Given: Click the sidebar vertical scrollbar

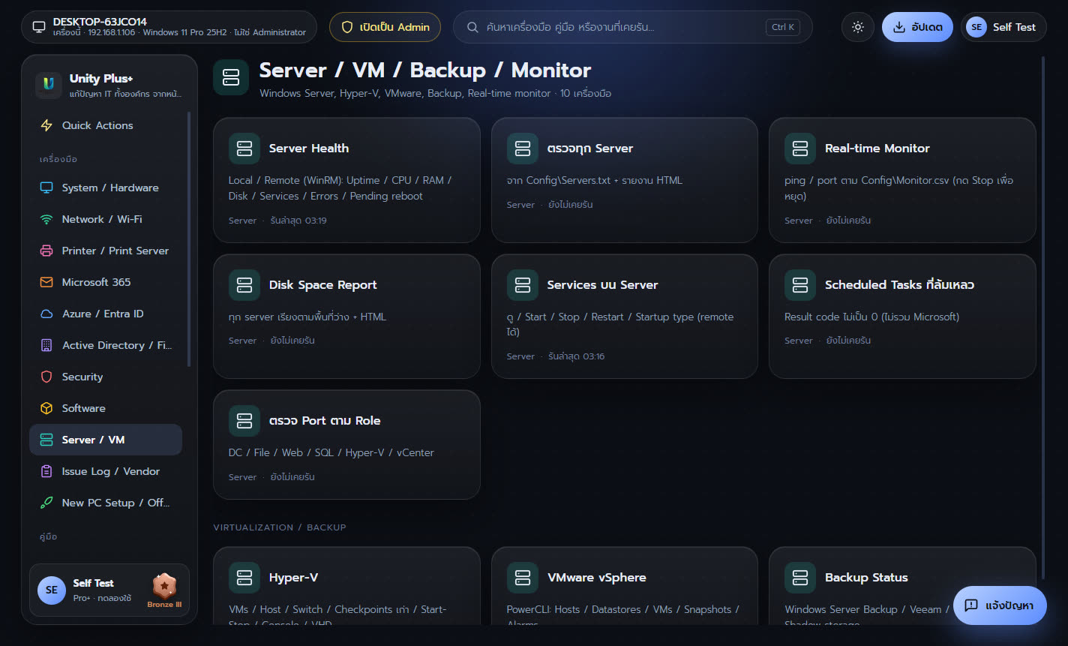Looking at the screenshot, I should [189, 240].
